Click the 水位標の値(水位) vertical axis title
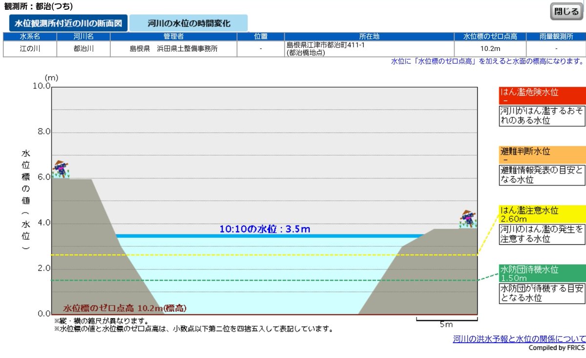Image resolution: width=586 pixels, height=358 pixels. 25,200
